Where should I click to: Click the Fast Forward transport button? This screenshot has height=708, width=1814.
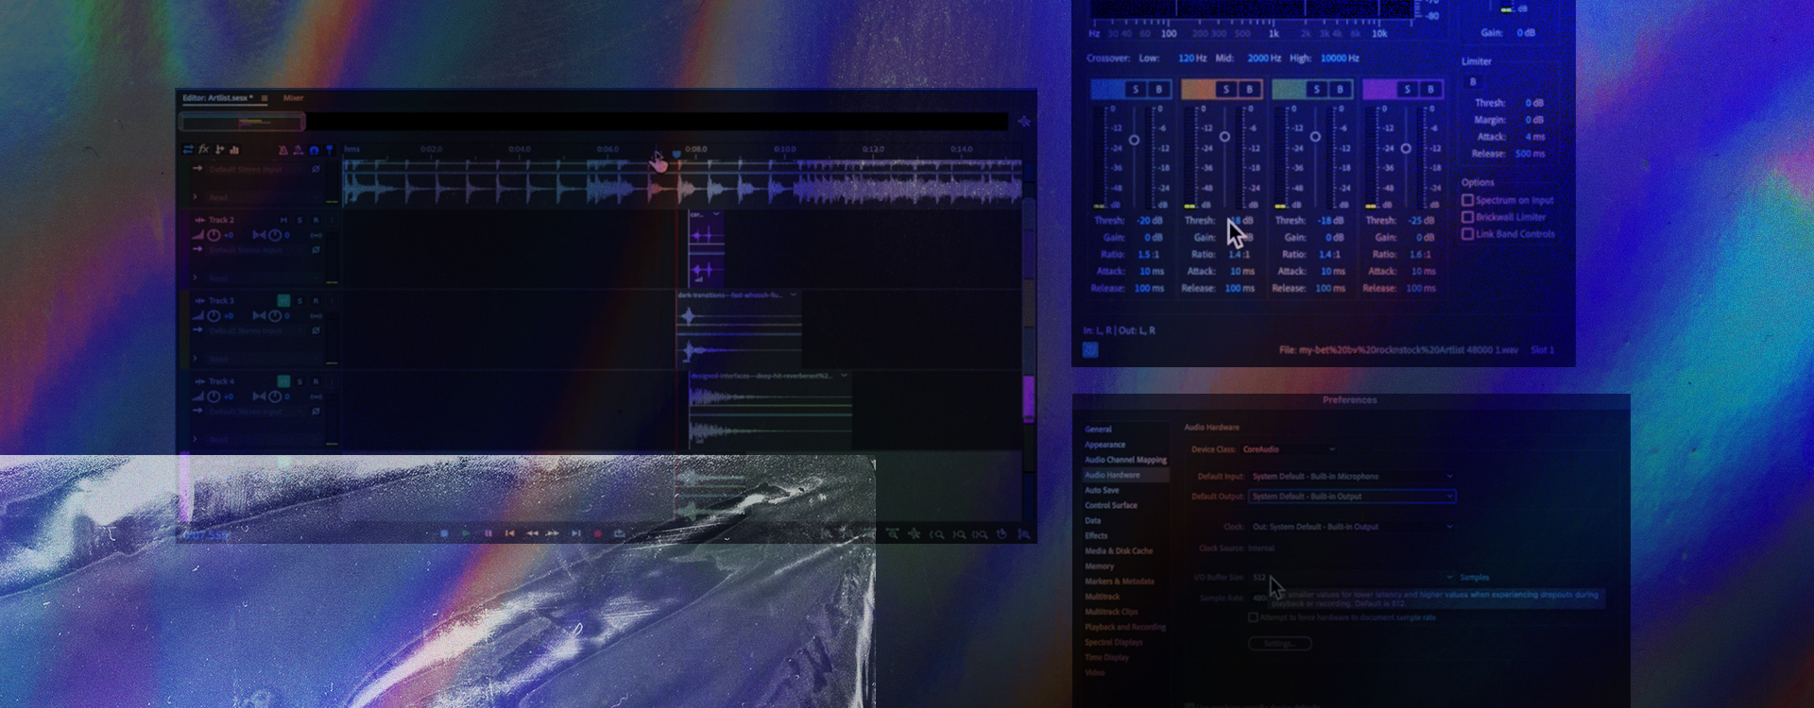click(x=553, y=533)
